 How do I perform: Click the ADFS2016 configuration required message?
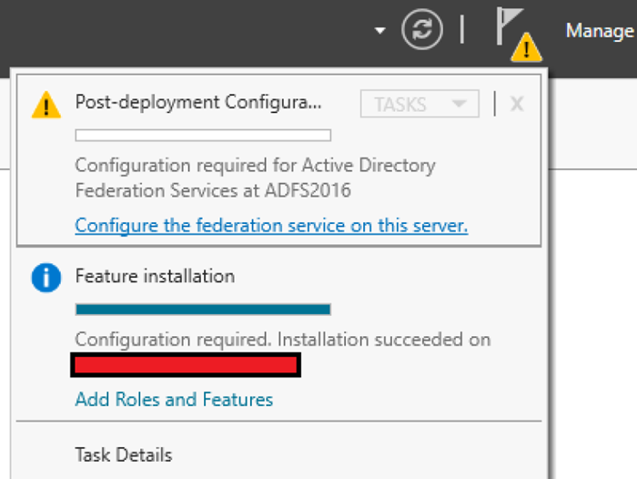(x=255, y=178)
